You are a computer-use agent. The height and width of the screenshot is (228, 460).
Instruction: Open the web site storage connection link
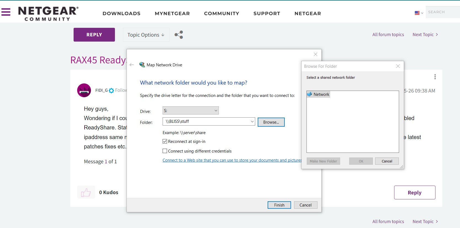[x=232, y=160]
